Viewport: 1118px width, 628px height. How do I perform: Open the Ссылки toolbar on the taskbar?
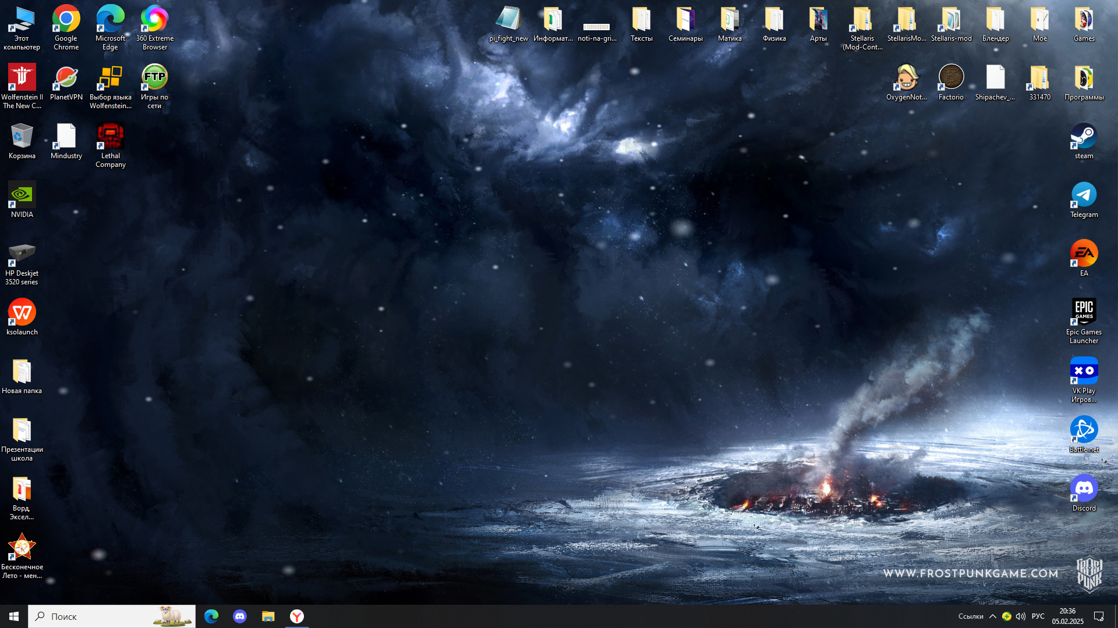click(x=970, y=616)
